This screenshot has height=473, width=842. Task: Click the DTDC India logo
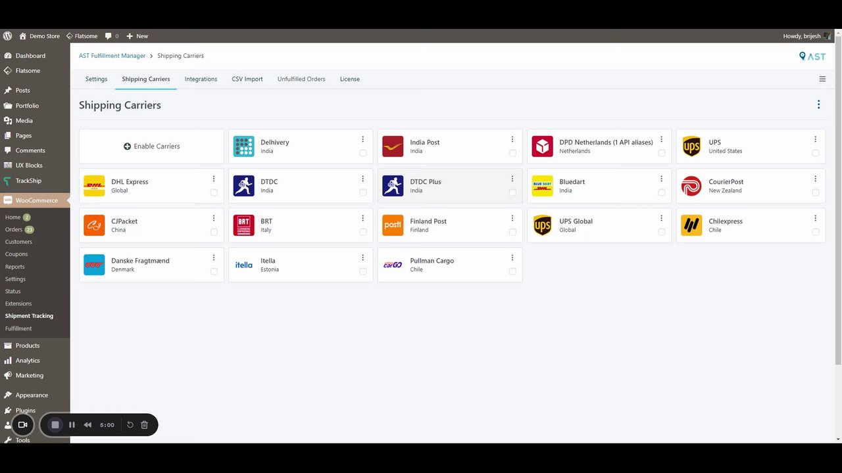click(243, 186)
